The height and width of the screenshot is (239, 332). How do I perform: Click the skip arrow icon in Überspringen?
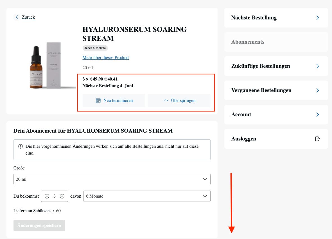[166, 100]
